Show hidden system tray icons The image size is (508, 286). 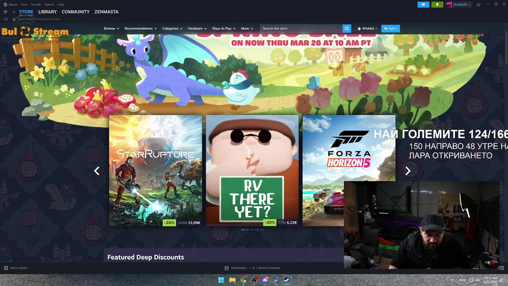click(x=453, y=280)
